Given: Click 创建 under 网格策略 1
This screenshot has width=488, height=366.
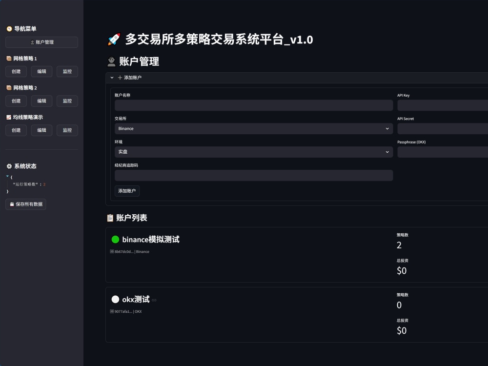Looking at the screenshot, I should click(x=16, y=71).
